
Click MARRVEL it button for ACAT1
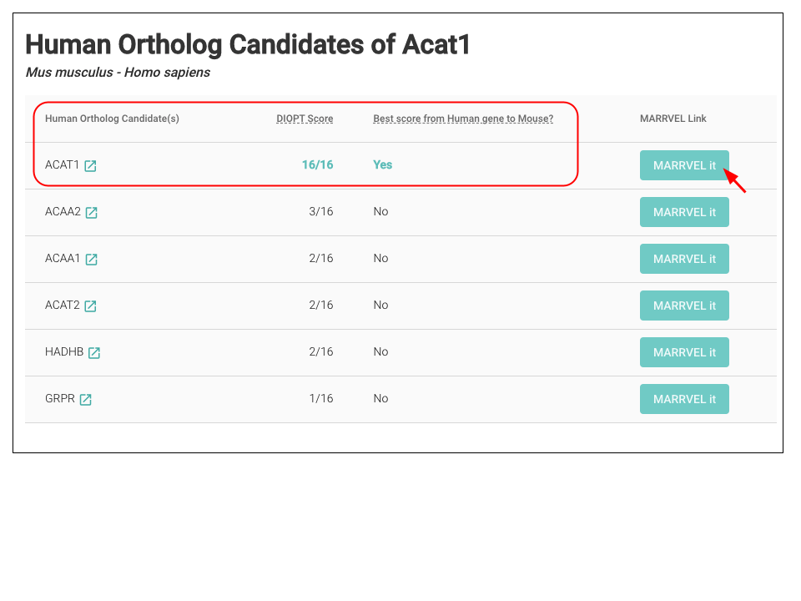click(684, 165)
